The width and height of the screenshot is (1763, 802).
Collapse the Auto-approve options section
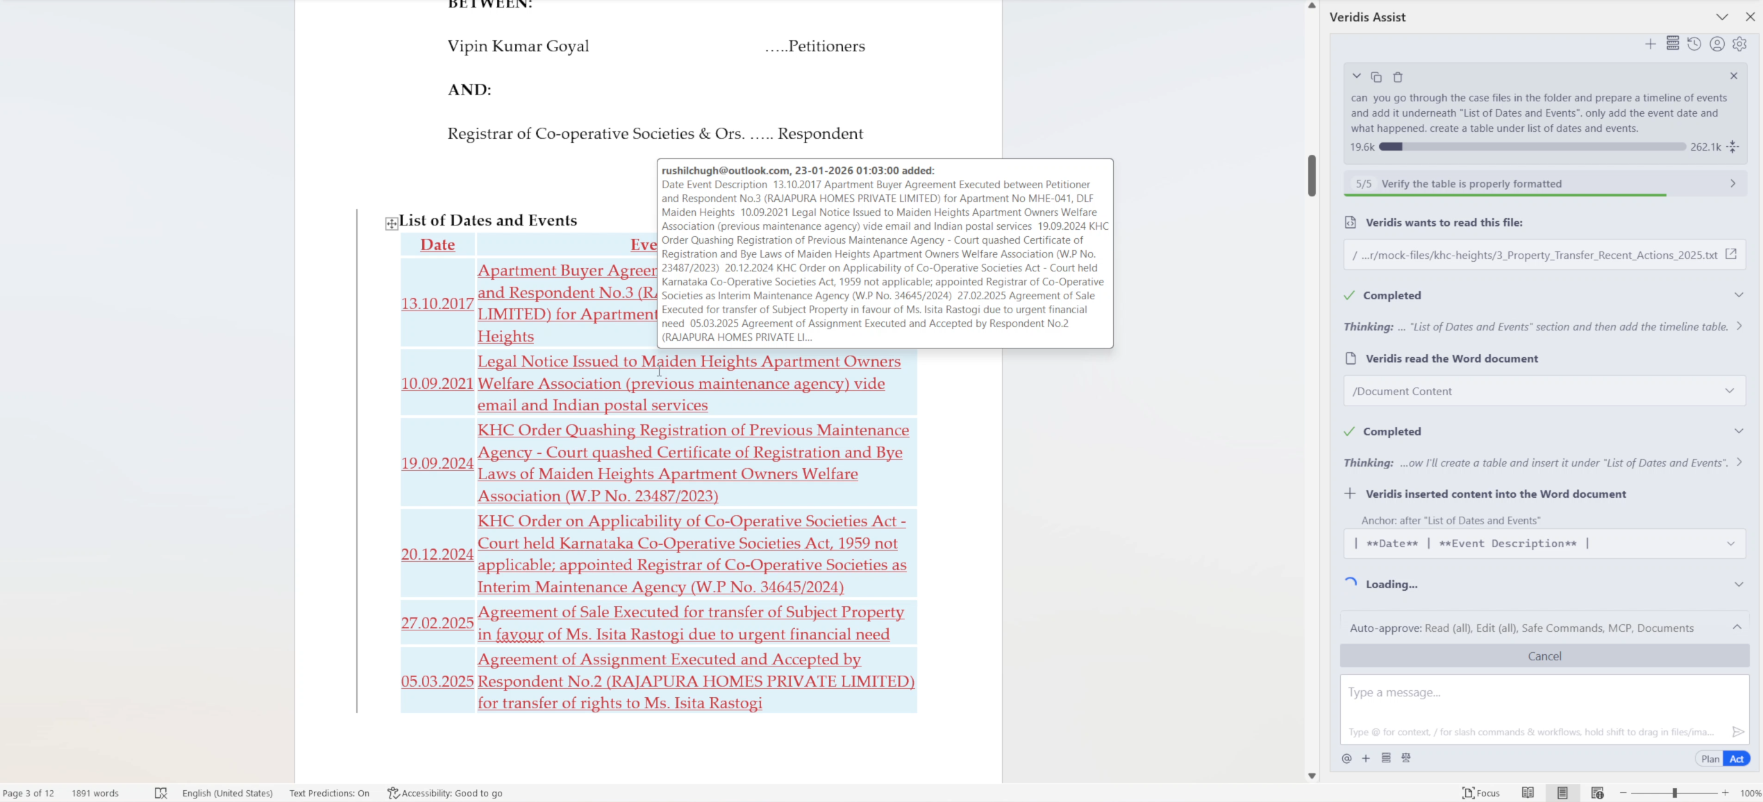pyautogui.click(x=1738, y=627)
